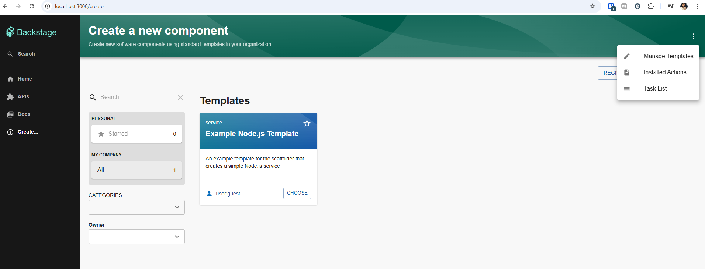Image resolution: width=705 pixels, height=269 pixels.
Task: Open the APIs puzzle-piece sidebar item
Action: coord(10,97)
